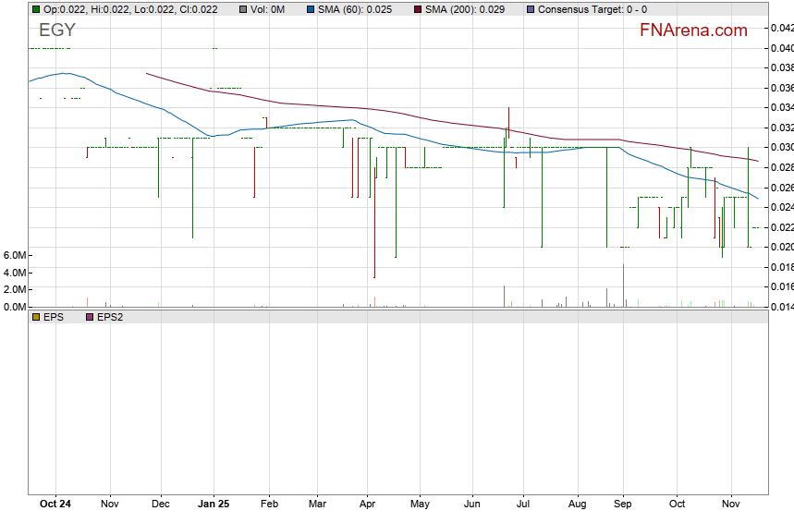Image resolution: width=794 pixels, height=523 pixels.
Task: Click the Nov label at right end of axis
Action: tap(731, 505)
